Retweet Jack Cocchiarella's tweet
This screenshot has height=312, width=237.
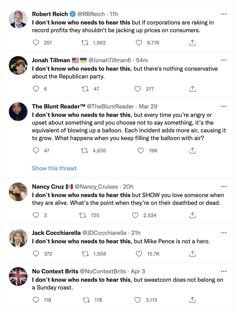(85, 254)
